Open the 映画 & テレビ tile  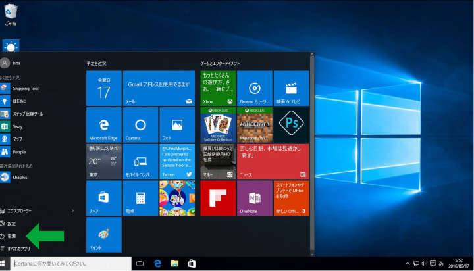[x=291, y=88]
